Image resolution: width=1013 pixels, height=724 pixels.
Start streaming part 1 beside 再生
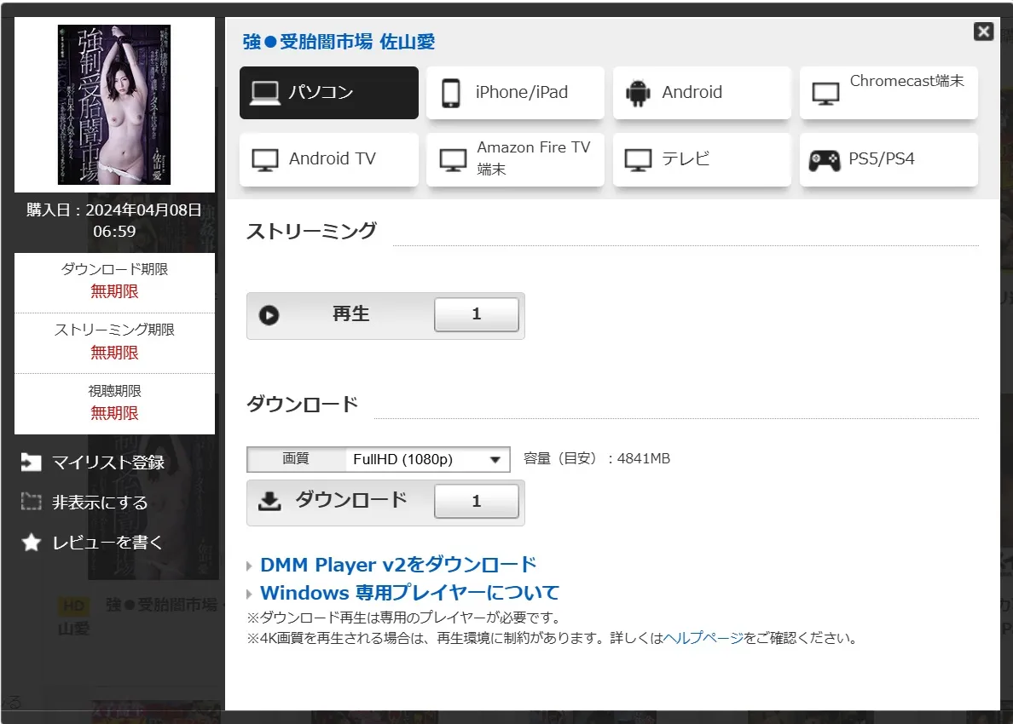pos(477,314)
